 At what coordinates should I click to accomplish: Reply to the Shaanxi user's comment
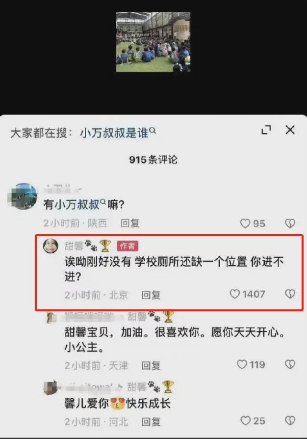point(130,223)
